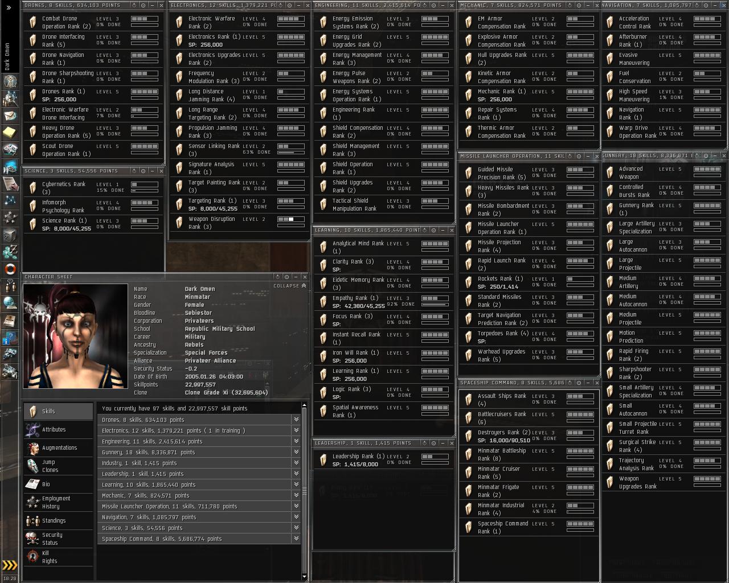Click the Dark Omen character portrait
The image size is (729, 583).
pyautogui.click(x=75, y=336)
